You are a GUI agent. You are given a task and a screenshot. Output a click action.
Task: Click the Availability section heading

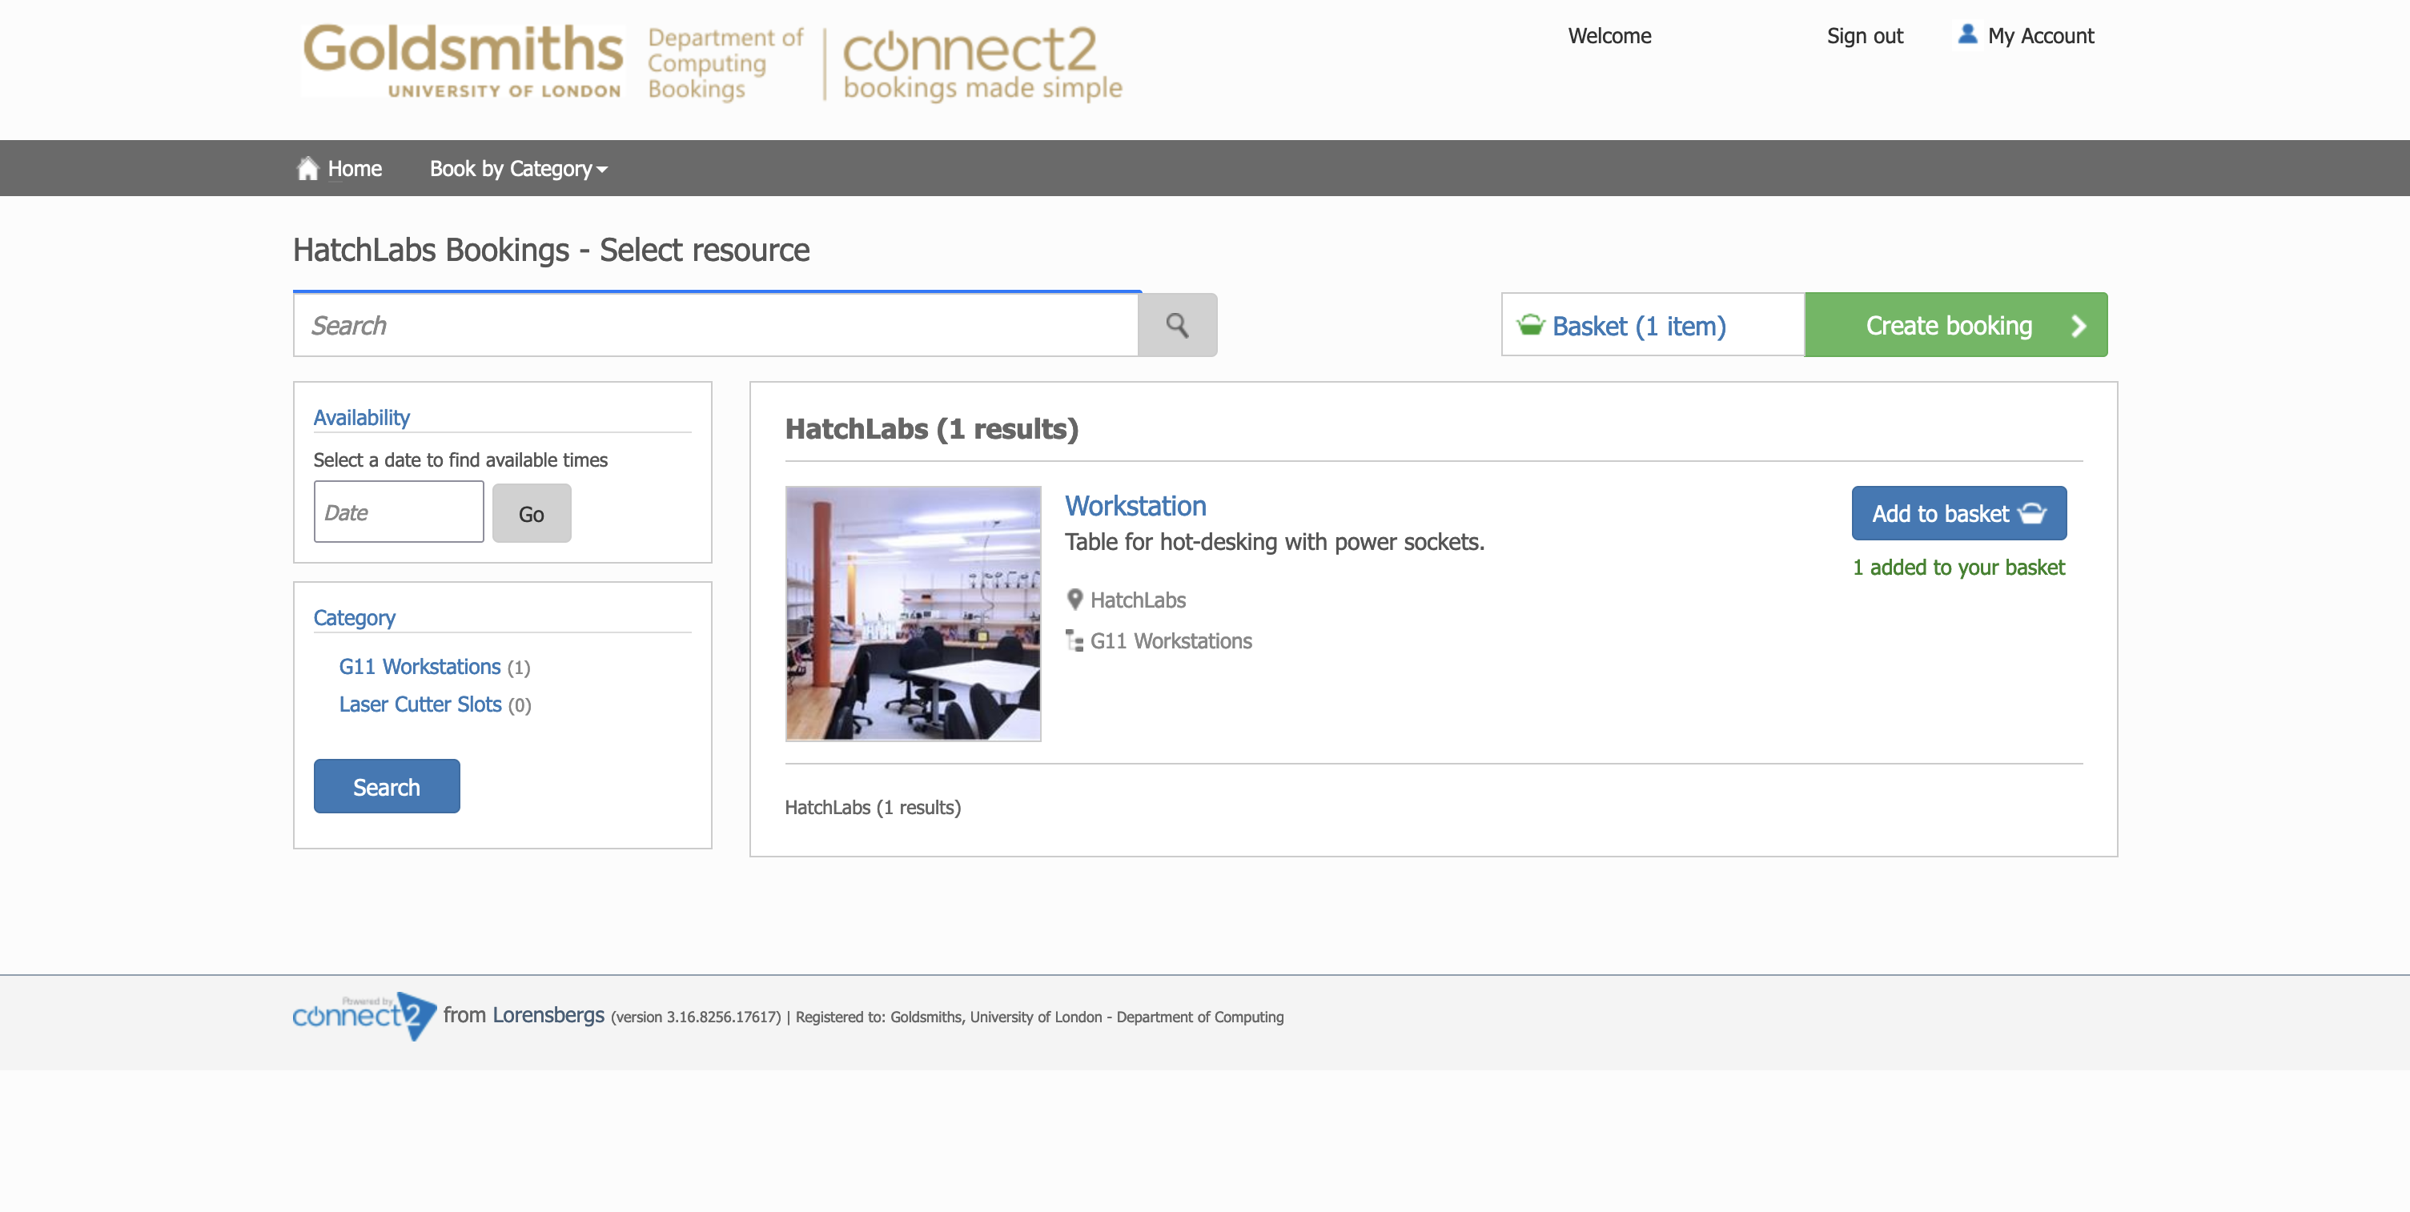[361, 418]
